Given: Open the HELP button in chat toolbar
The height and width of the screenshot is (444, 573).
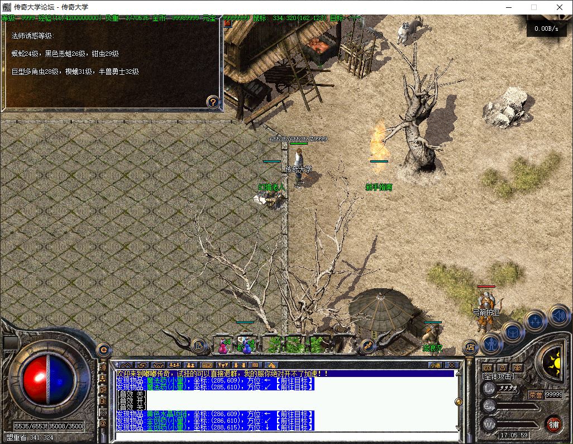Looking at the screenshot, I should pyautogui.click(x=207, y=365).
